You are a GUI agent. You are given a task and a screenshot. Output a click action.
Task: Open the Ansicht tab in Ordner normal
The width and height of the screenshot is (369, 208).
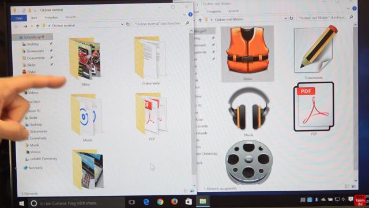pos(70,17)
